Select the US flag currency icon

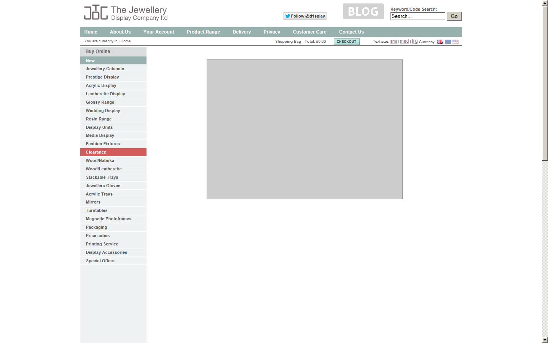pyautogui.click(x=456, y=41)
